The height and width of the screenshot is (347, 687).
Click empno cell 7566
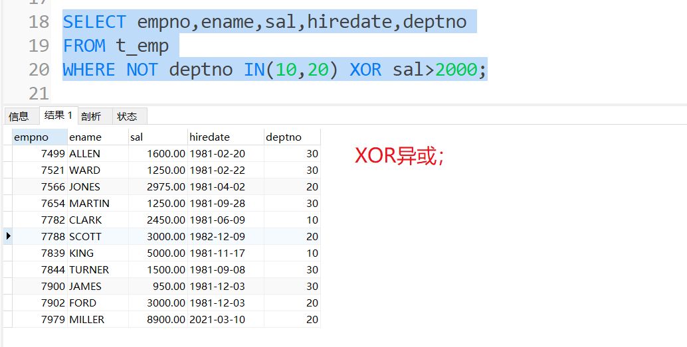coord(39,187)
